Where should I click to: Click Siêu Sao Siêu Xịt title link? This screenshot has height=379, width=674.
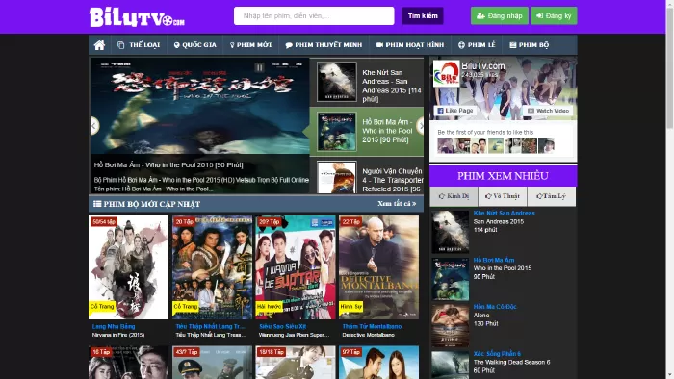click(x=282, y=327)
